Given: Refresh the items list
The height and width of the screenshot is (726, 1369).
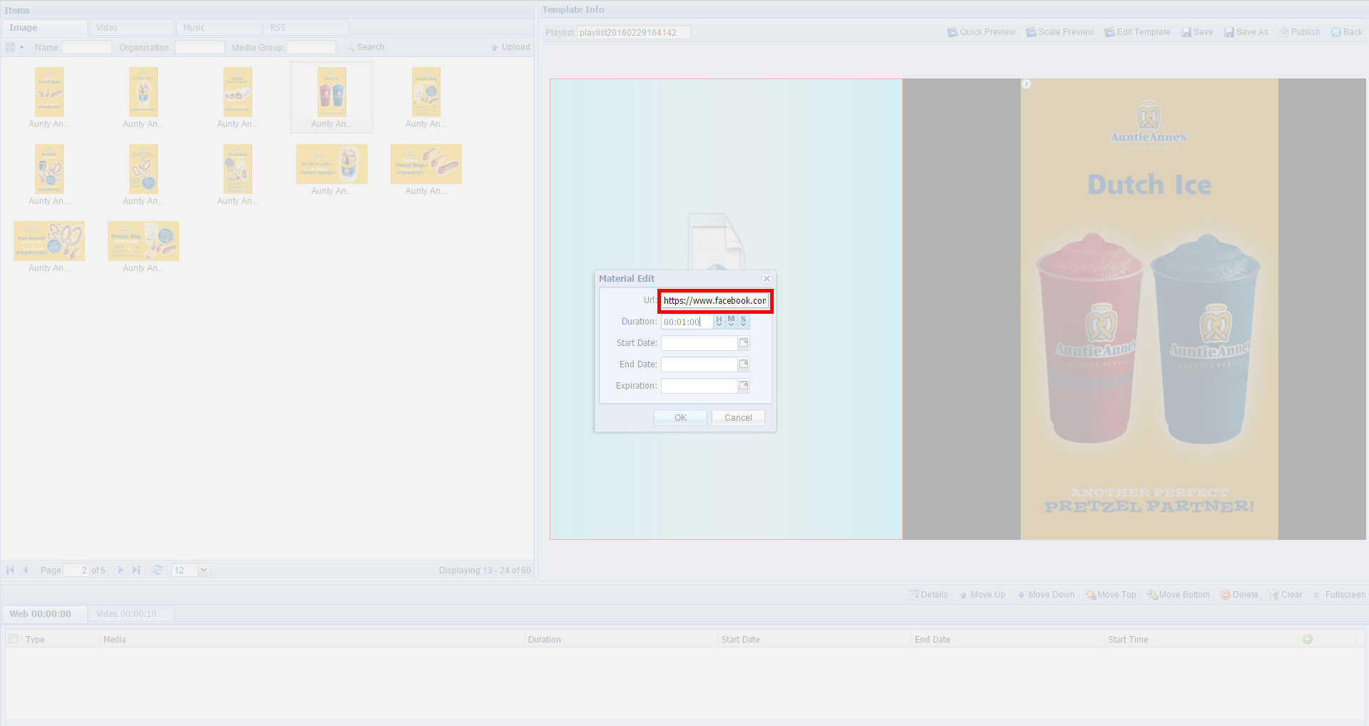Looking at the screenshot, I should [x=158, y=570].
